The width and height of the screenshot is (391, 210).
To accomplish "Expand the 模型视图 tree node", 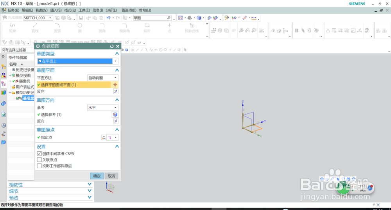I will coord(10,75).
